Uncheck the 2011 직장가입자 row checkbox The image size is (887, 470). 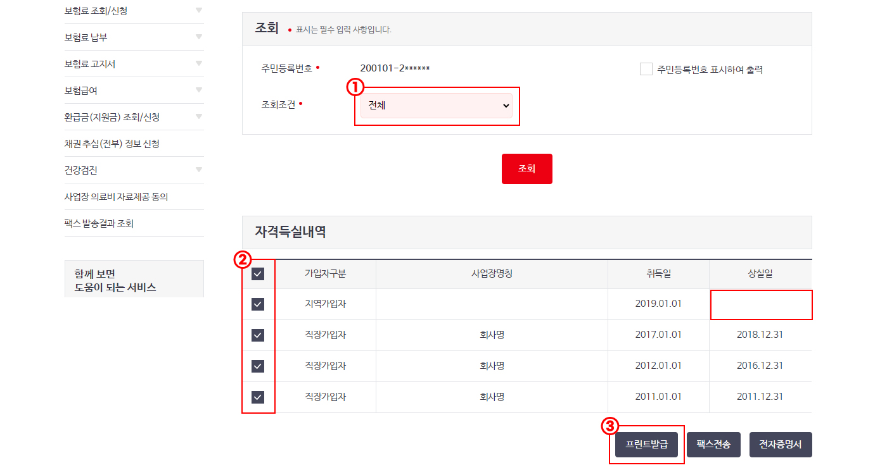click(x=258, y=397)
